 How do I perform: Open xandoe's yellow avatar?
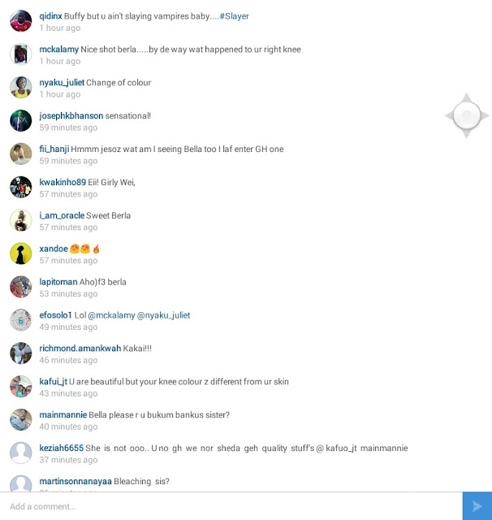click(x=21, y=253)
